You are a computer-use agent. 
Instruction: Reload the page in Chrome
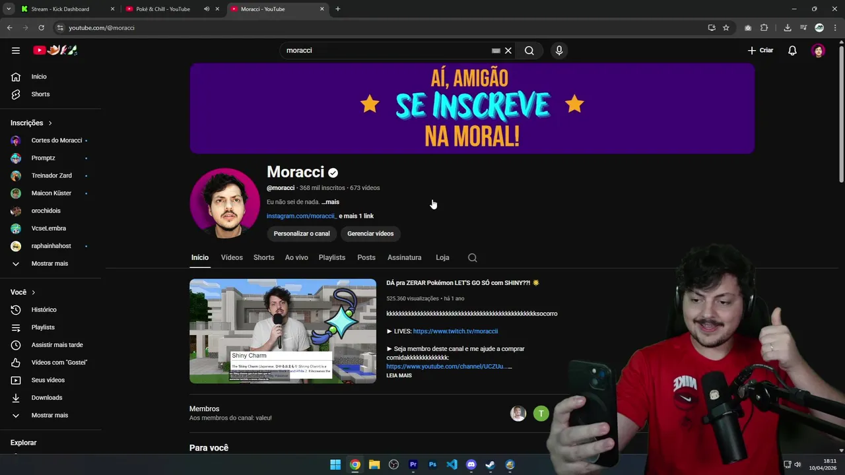click(x=41, y=28)
